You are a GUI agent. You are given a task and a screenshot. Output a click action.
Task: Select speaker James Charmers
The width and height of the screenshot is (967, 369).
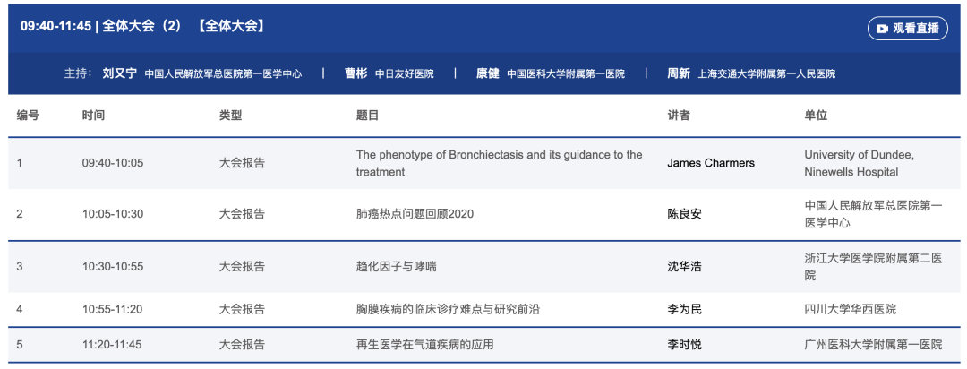(711, 163)
